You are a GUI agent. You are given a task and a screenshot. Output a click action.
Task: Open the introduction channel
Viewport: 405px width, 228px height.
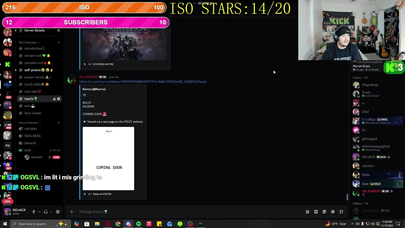point(39,48)
